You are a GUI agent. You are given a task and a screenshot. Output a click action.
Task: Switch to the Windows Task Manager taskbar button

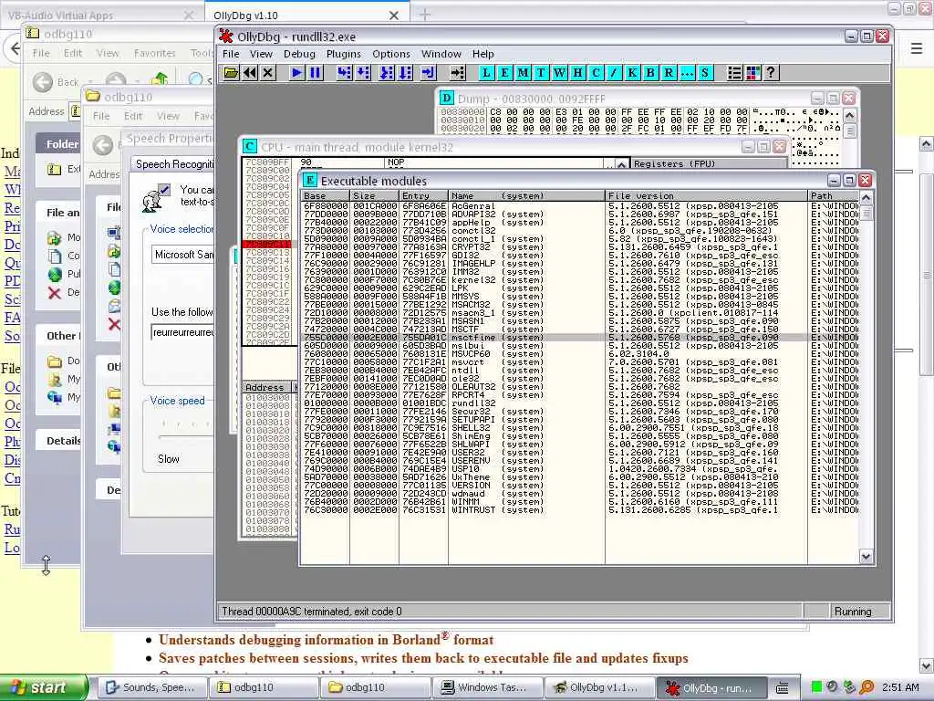point(488,687)
